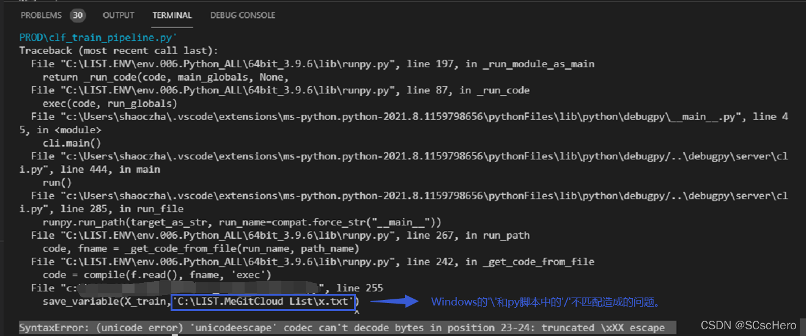Click the 'run()' line
This screenshot has height=336, width=806.
57,183
